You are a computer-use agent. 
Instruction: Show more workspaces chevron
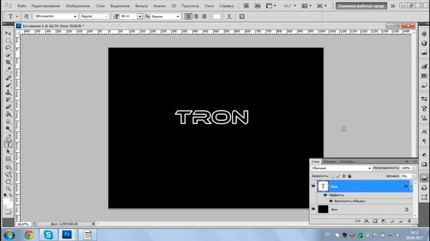click(393, 6)
